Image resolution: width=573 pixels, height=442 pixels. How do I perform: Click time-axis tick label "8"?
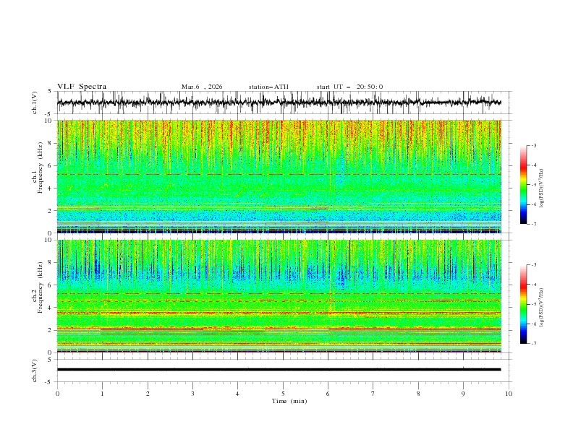(418, 394)
